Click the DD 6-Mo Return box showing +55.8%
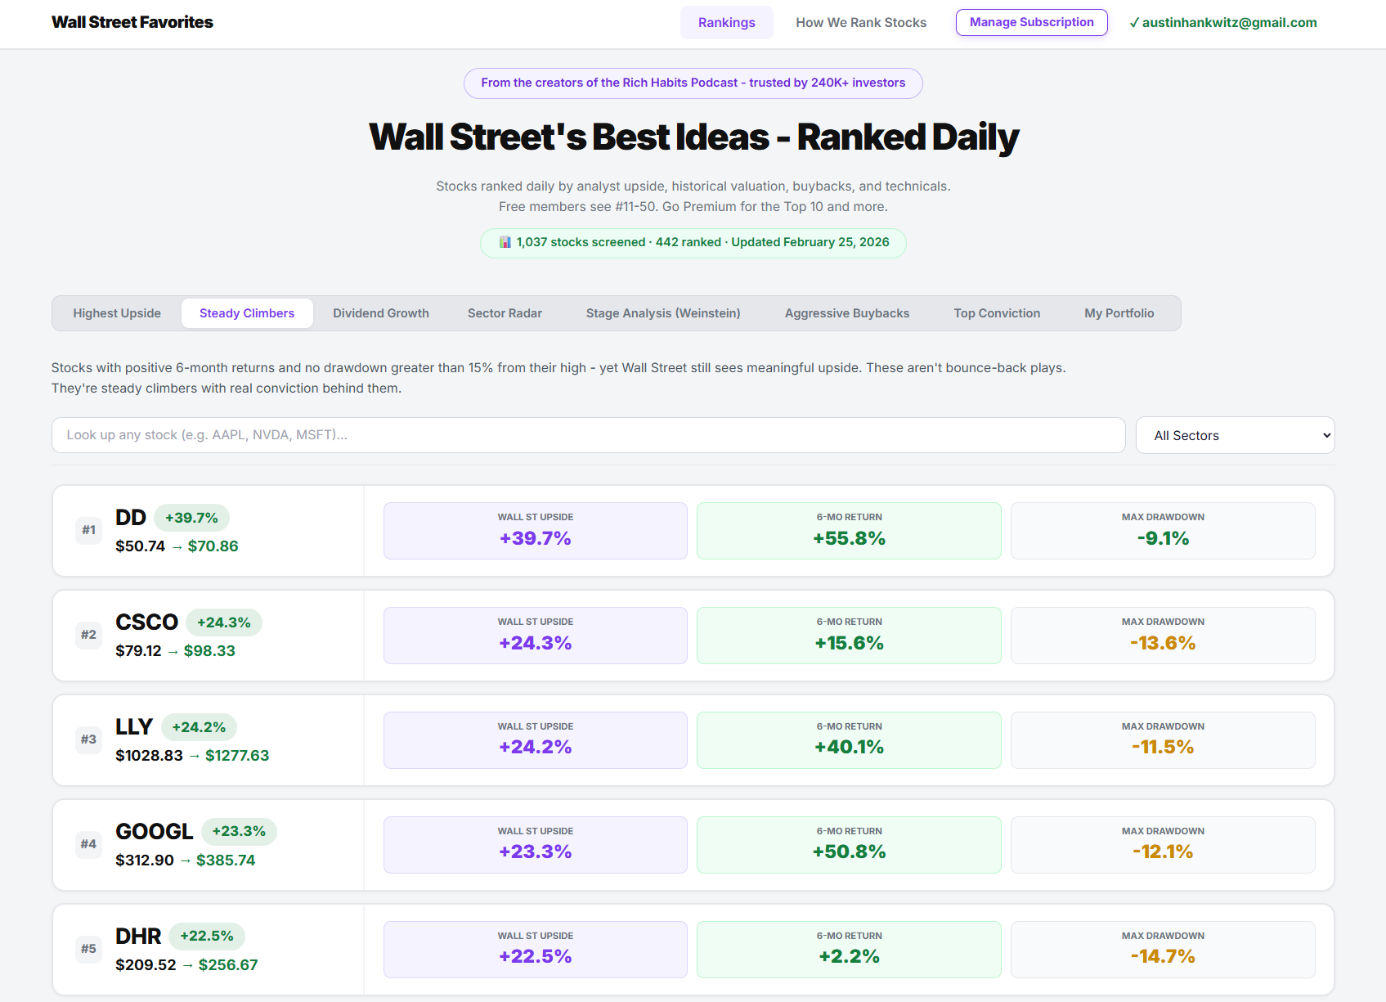Image resolution: width=1386 pixels, height=1002 pixels. [849, 531]
